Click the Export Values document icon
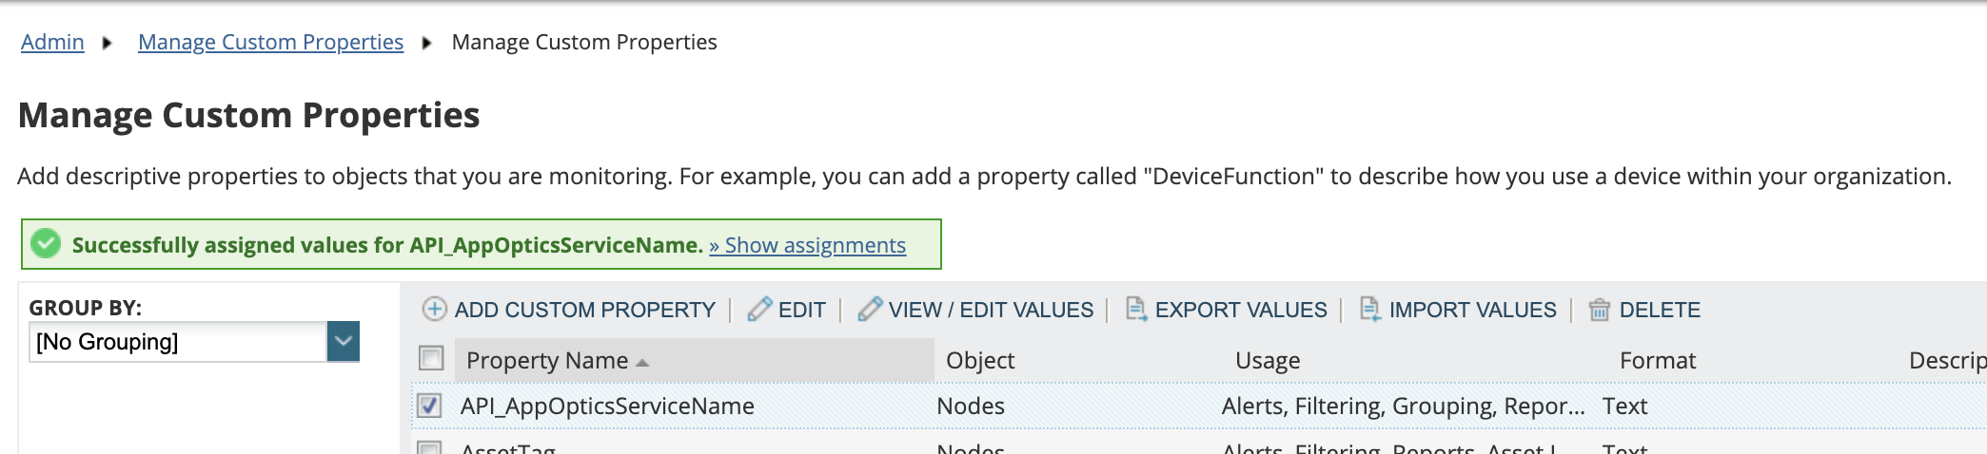This screenshot has width=1987, height=454. 1136,310
